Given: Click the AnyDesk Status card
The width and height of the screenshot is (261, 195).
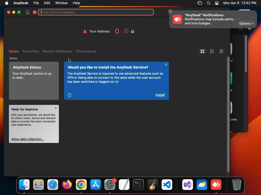Looking at the screenshot, I should [x=34, y=81].
